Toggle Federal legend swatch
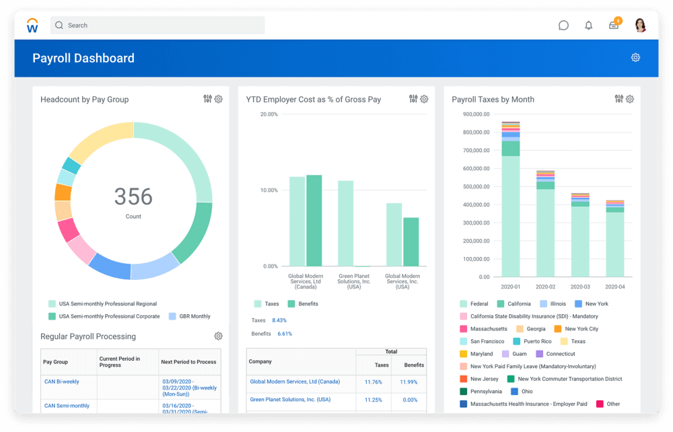Image resolution: width=673 pixels, height=432 pixels. coord(463,303)
